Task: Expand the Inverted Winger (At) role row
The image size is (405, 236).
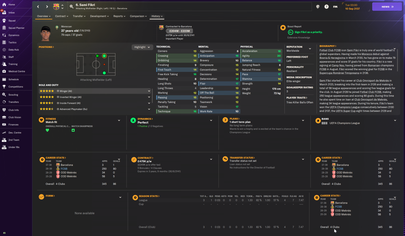Action: coord(95,97)
